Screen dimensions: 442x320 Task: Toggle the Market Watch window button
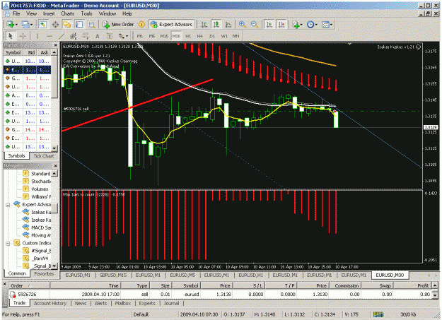[43, 25]
